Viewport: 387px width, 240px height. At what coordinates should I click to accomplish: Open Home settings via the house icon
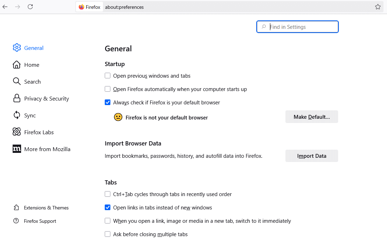[17, 65]
